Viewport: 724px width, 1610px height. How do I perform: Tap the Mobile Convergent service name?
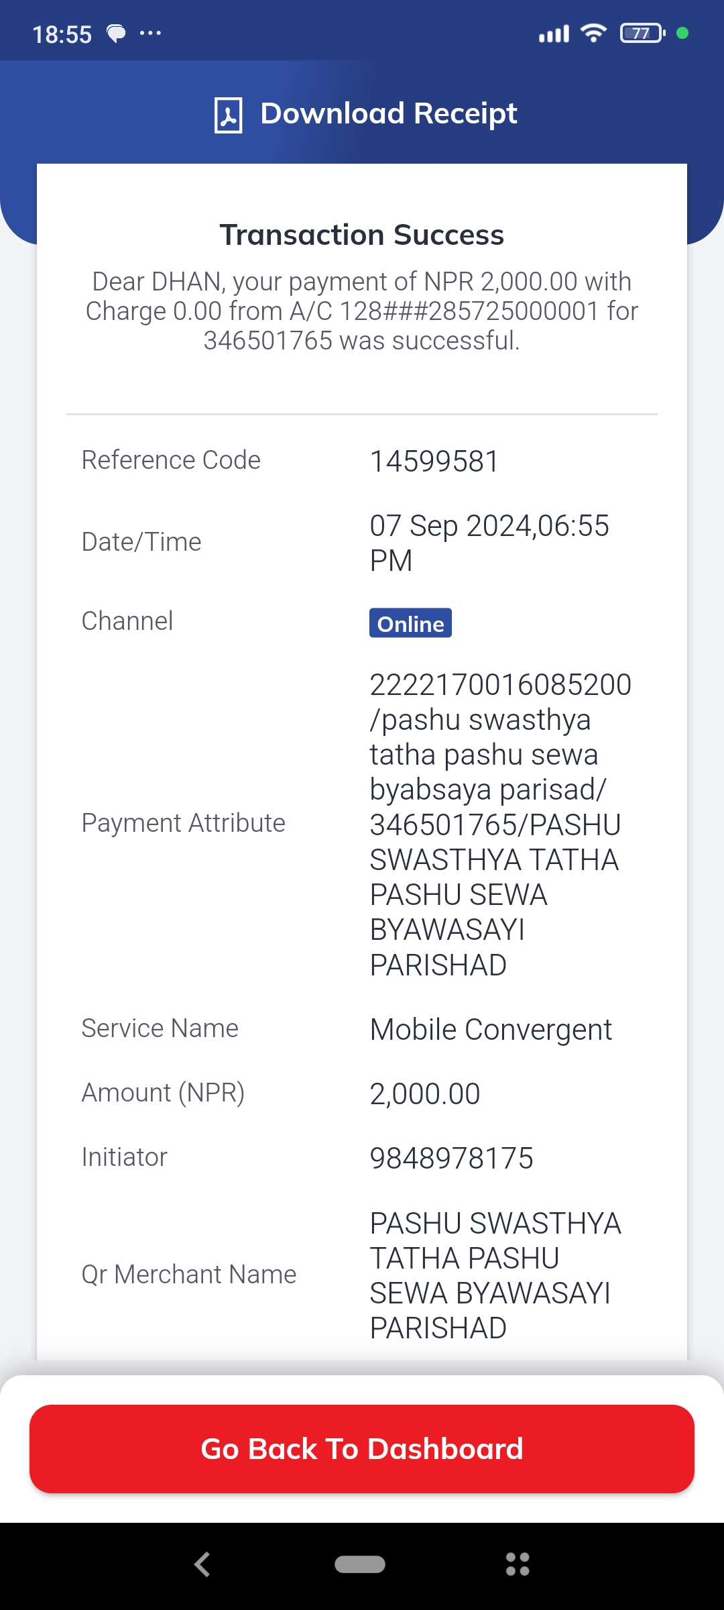point(491,1030)
